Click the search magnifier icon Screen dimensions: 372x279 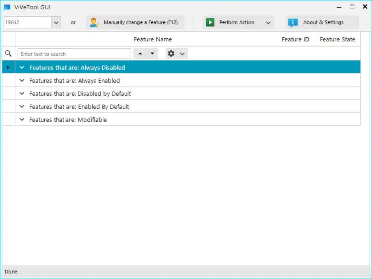(8, 53)
